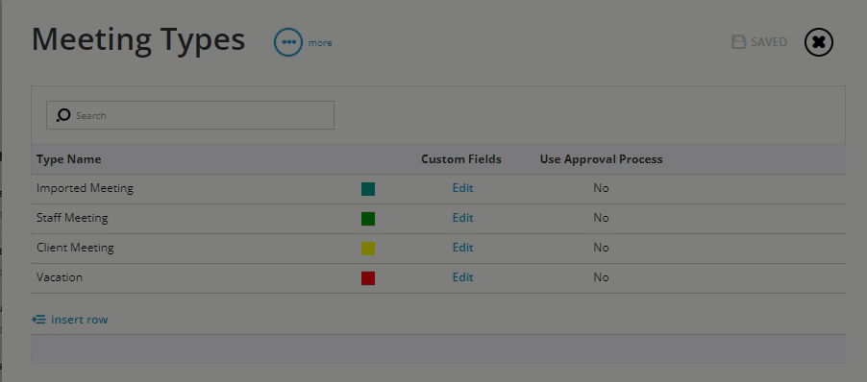Edit custom fields for Imported Meeting
Viewport: 867px width, 382px height.
click(x=462, y=188)
